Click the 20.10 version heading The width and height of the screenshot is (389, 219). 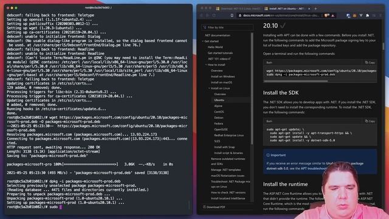point(270,26)
